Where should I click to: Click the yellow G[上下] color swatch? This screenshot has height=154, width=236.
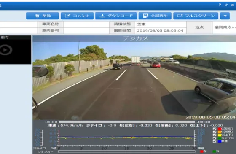pos(220,135)
